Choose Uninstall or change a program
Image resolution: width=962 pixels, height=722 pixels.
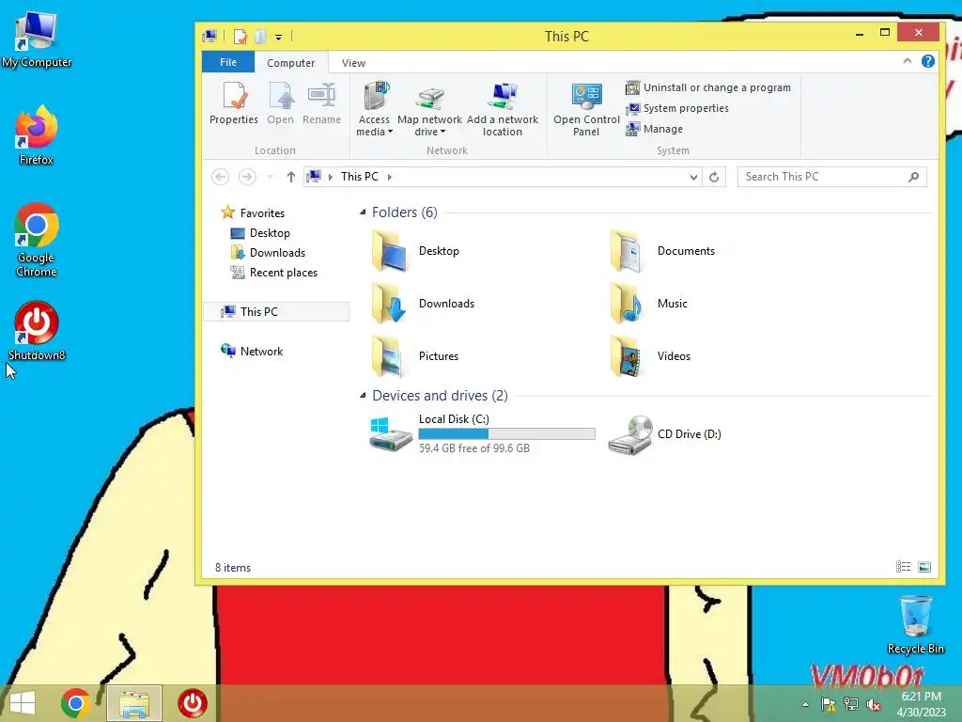click(708, 87)
